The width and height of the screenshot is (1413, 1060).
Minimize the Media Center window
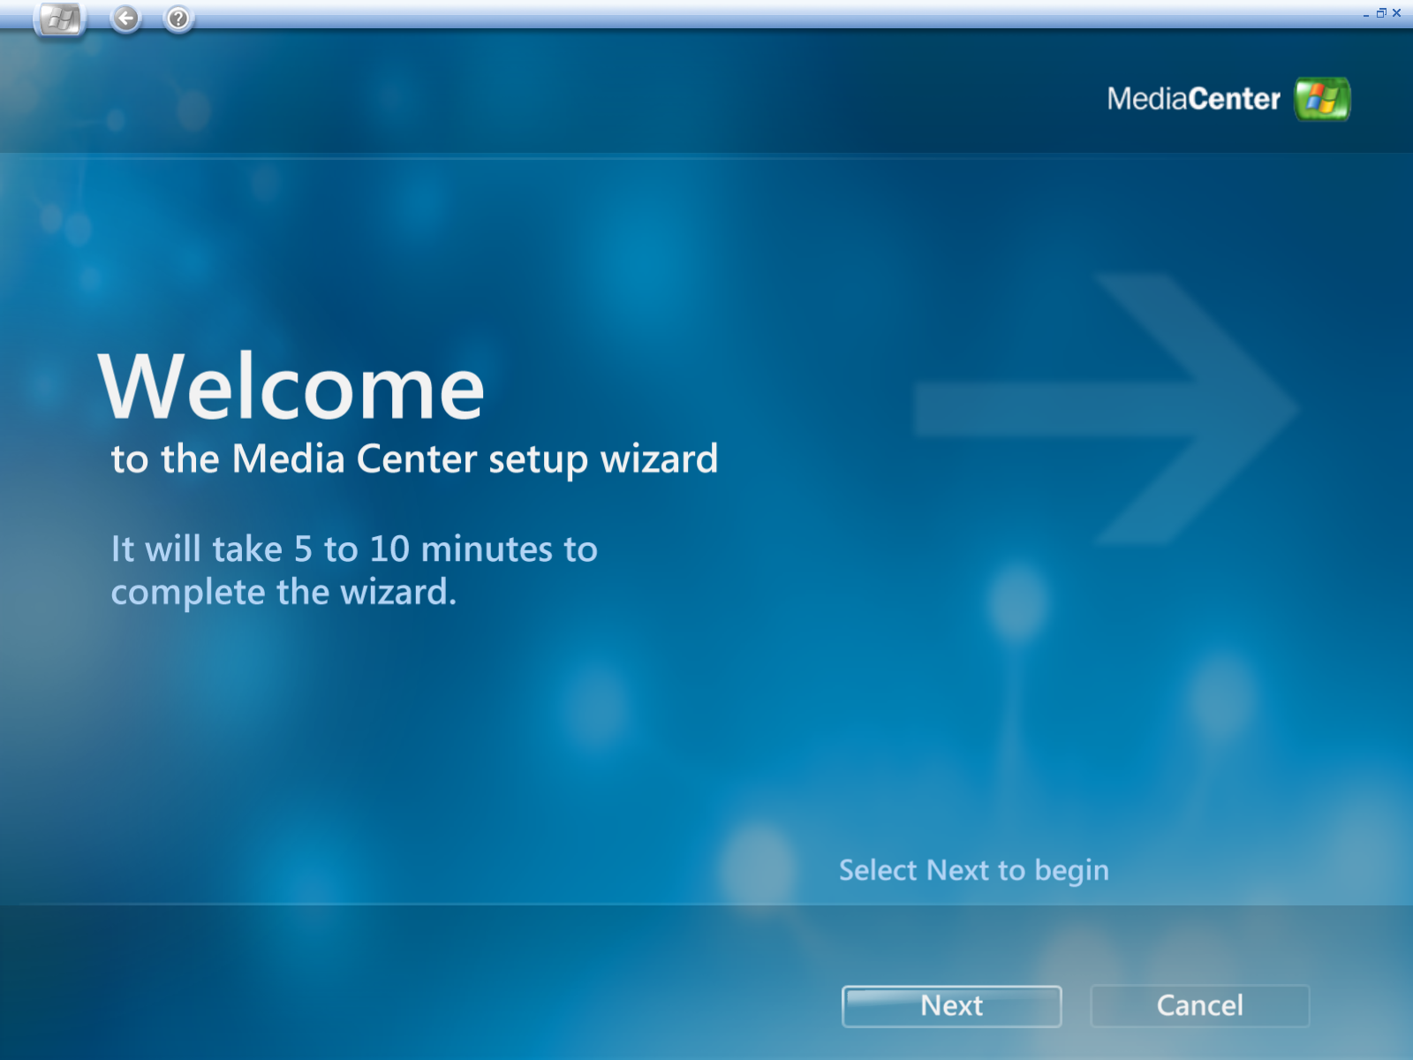[x=1366, y=13]
